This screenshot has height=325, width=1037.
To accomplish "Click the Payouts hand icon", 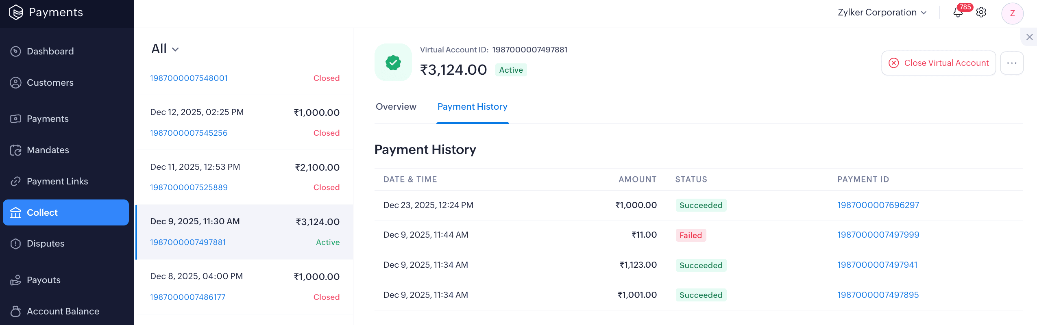I will pyautogui.click(x=15, y=280).
